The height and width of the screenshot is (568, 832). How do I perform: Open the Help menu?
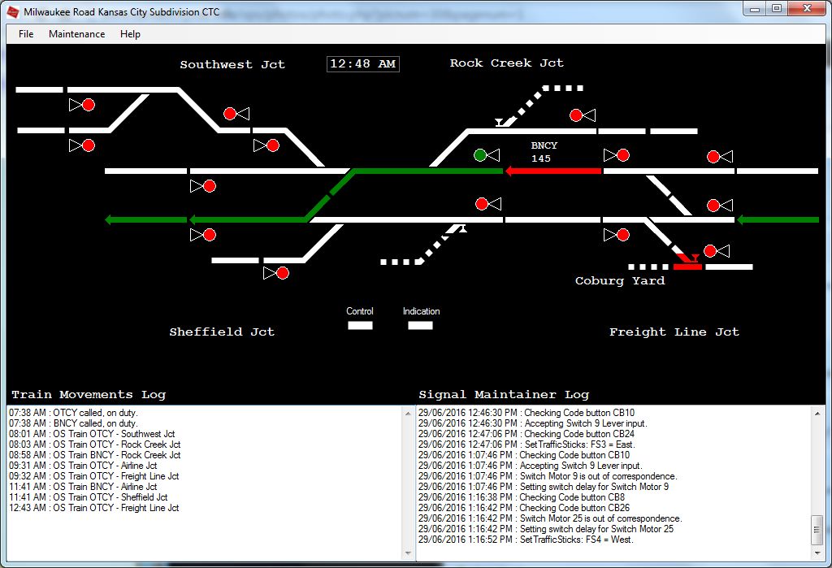(130, 34)
